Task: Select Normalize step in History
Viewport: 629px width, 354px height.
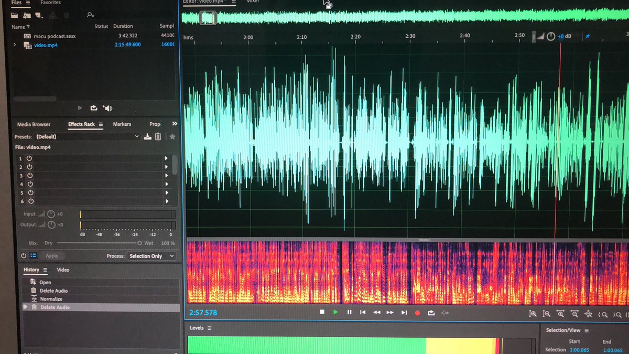Action: [x=51, y=299]
